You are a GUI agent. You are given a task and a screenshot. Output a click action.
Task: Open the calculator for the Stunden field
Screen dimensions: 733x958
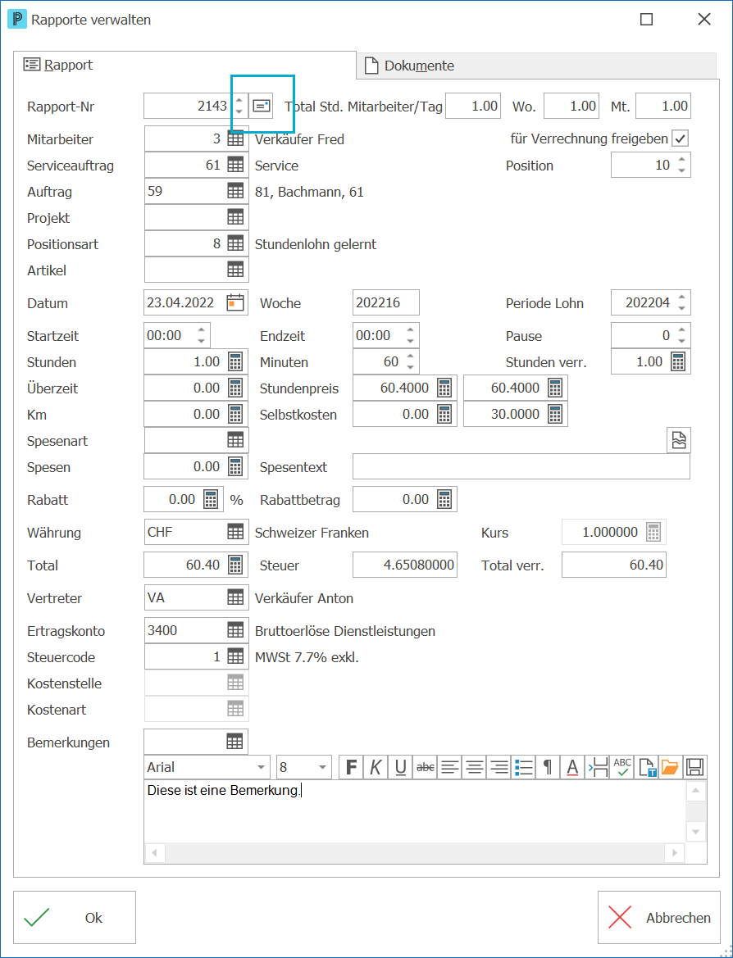tap(235, 361)
